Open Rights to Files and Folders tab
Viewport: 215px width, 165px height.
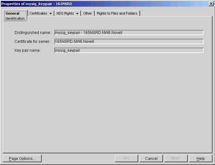(x=117, y=13)
